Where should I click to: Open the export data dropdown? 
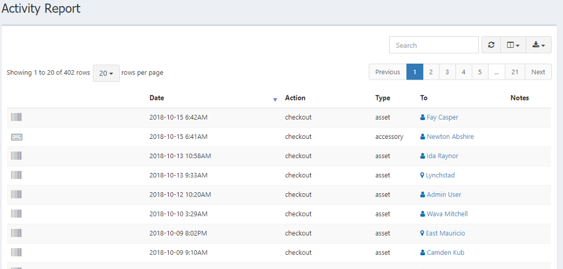(x=539, y=45)
